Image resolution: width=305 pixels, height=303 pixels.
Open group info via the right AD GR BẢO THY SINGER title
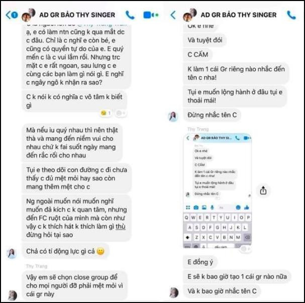coord(239,15)
